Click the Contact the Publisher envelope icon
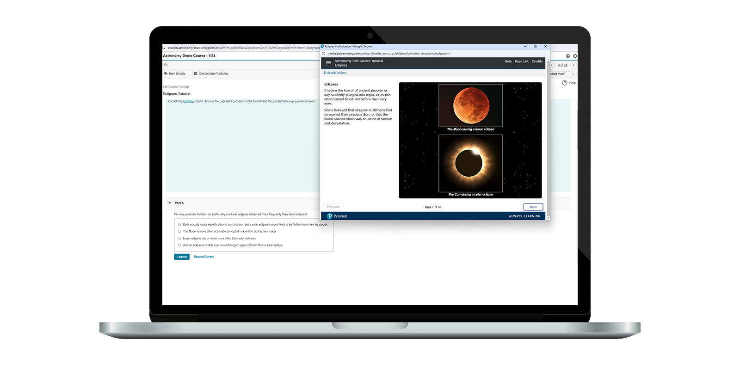This screenshot has height=370, width=740. click(195, 74)
